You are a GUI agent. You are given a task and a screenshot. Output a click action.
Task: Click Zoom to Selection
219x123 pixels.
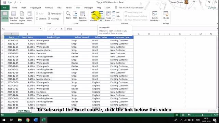[x=82, y=16]
